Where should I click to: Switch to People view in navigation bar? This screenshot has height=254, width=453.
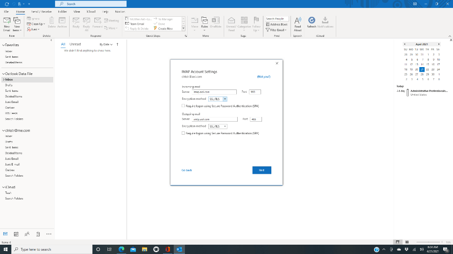click(27, 234)
